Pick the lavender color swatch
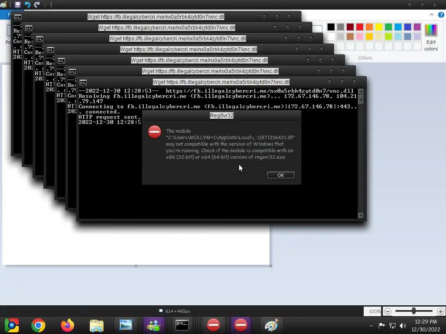The height and width of the screenshot is (334, 446). 417,37
